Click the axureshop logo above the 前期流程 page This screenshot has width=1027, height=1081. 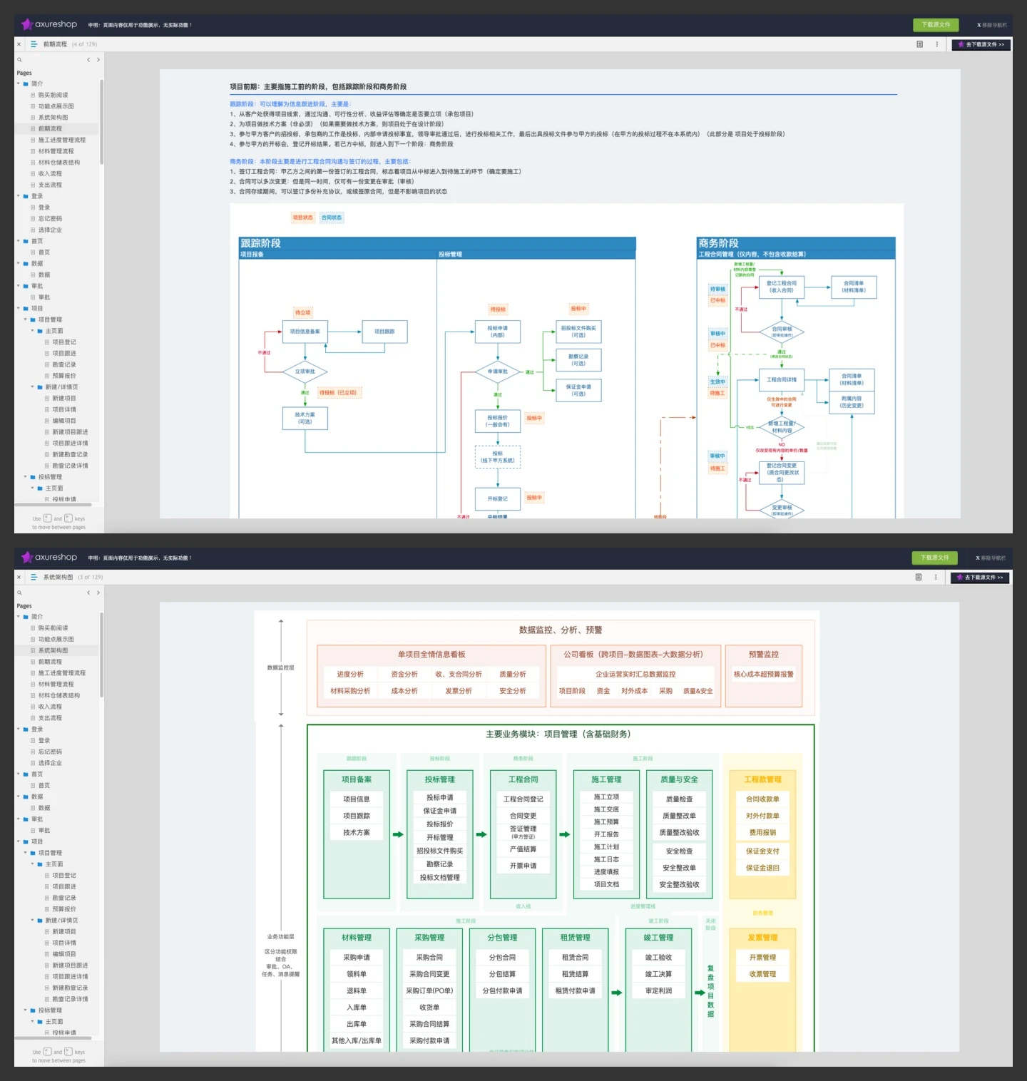49,24
